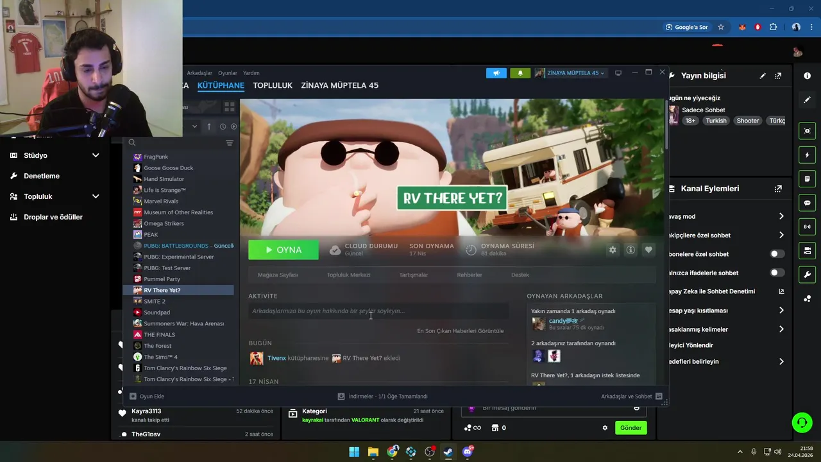Open Discord from Windows taskbar
Screen dimensions: 821x462
(x=468, y=452)
